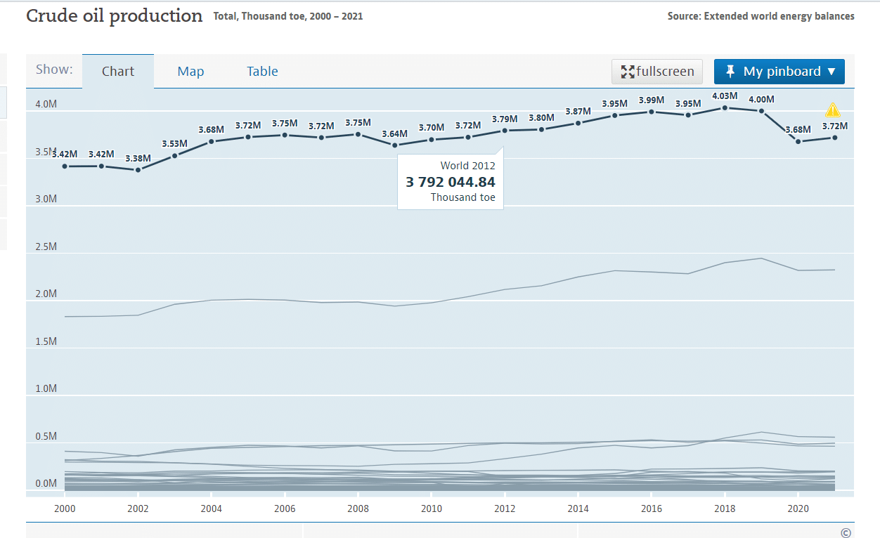Click the yellow warning triangle icon
880x538 pixels.
click(832, 110)
